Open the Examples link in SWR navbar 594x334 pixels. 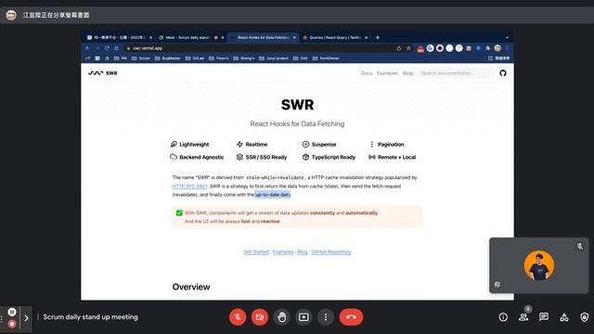pyautogui.click(x=387, y=73)
